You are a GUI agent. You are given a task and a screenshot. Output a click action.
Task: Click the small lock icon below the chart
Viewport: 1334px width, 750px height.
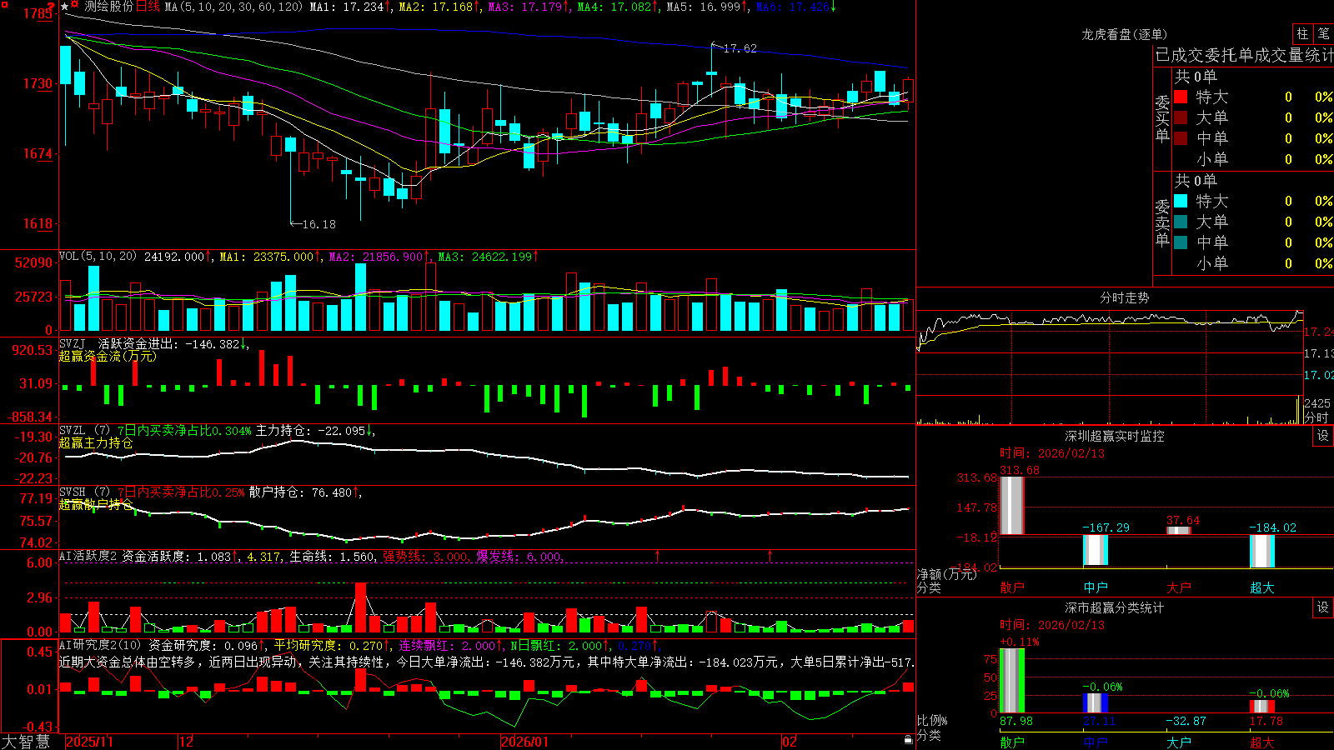point(908,740)
